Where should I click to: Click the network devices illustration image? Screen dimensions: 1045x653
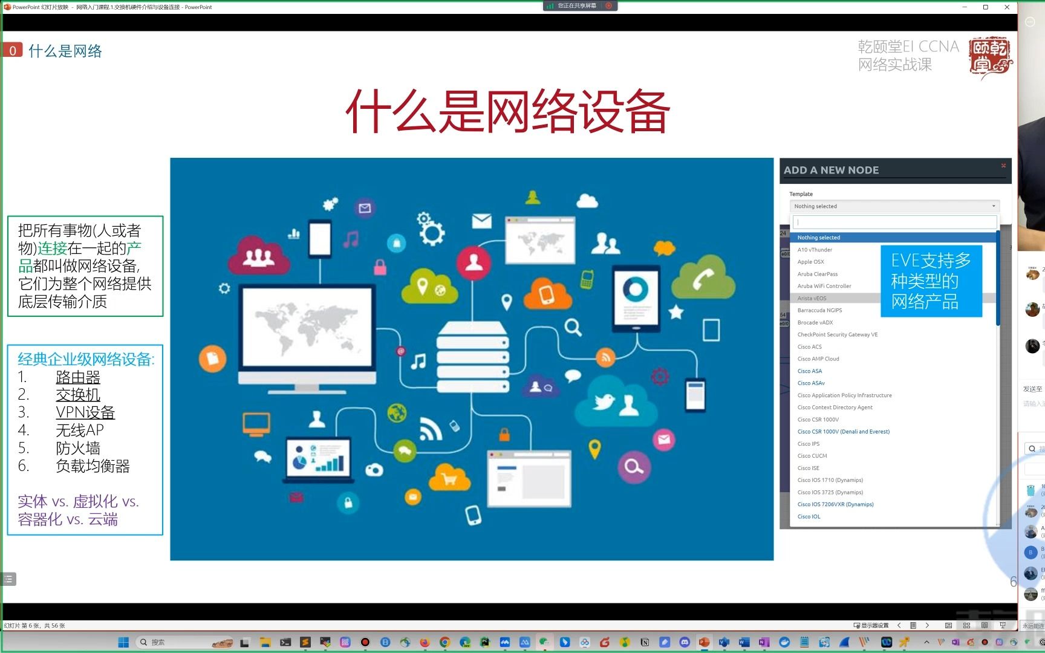pos(472,359)
